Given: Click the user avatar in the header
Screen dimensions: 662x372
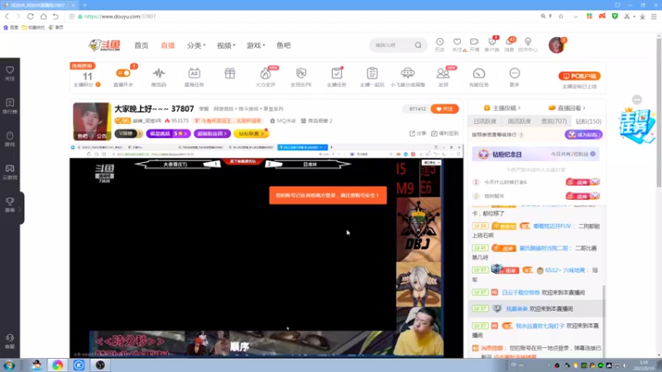Looking at the screenshot, I should pyautogui.click(x=557, y=45).
